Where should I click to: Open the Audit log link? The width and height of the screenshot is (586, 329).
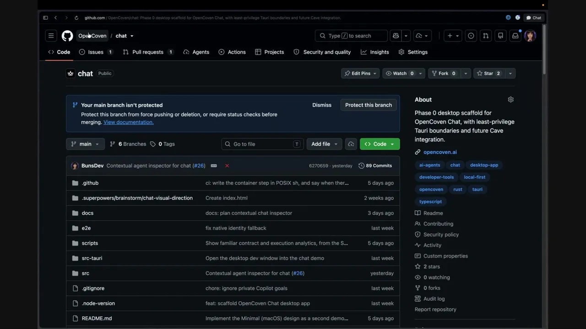(x=434, y=299)
